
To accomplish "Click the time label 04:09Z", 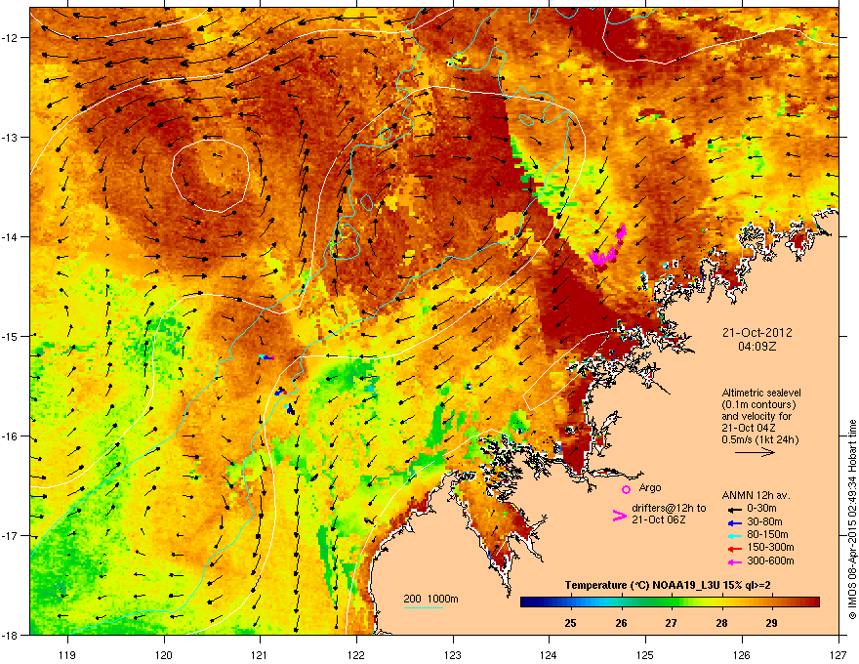I will point(757,347).
